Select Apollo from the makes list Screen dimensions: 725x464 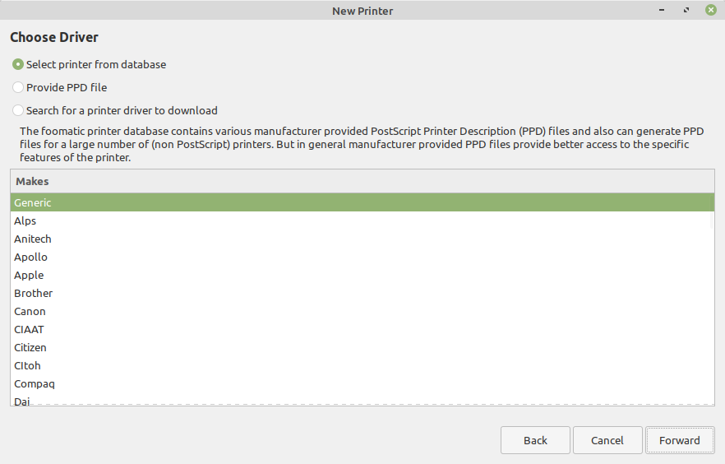point(362,257)
